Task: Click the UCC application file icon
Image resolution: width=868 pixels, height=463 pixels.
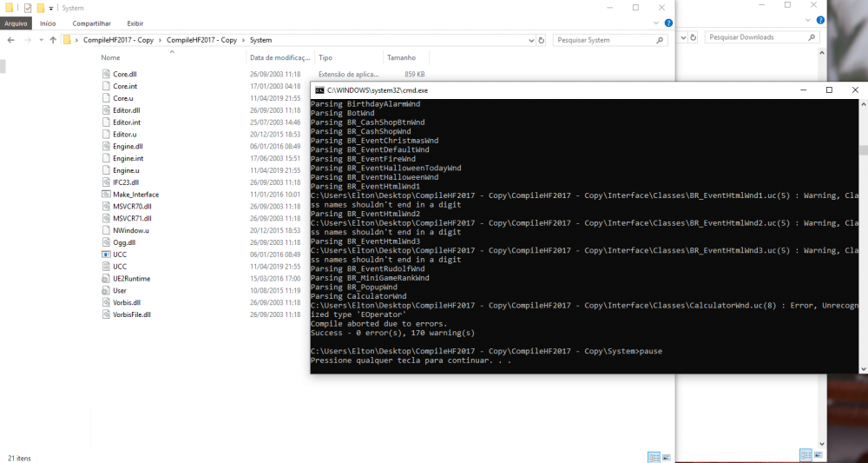Action: (106, 255)
